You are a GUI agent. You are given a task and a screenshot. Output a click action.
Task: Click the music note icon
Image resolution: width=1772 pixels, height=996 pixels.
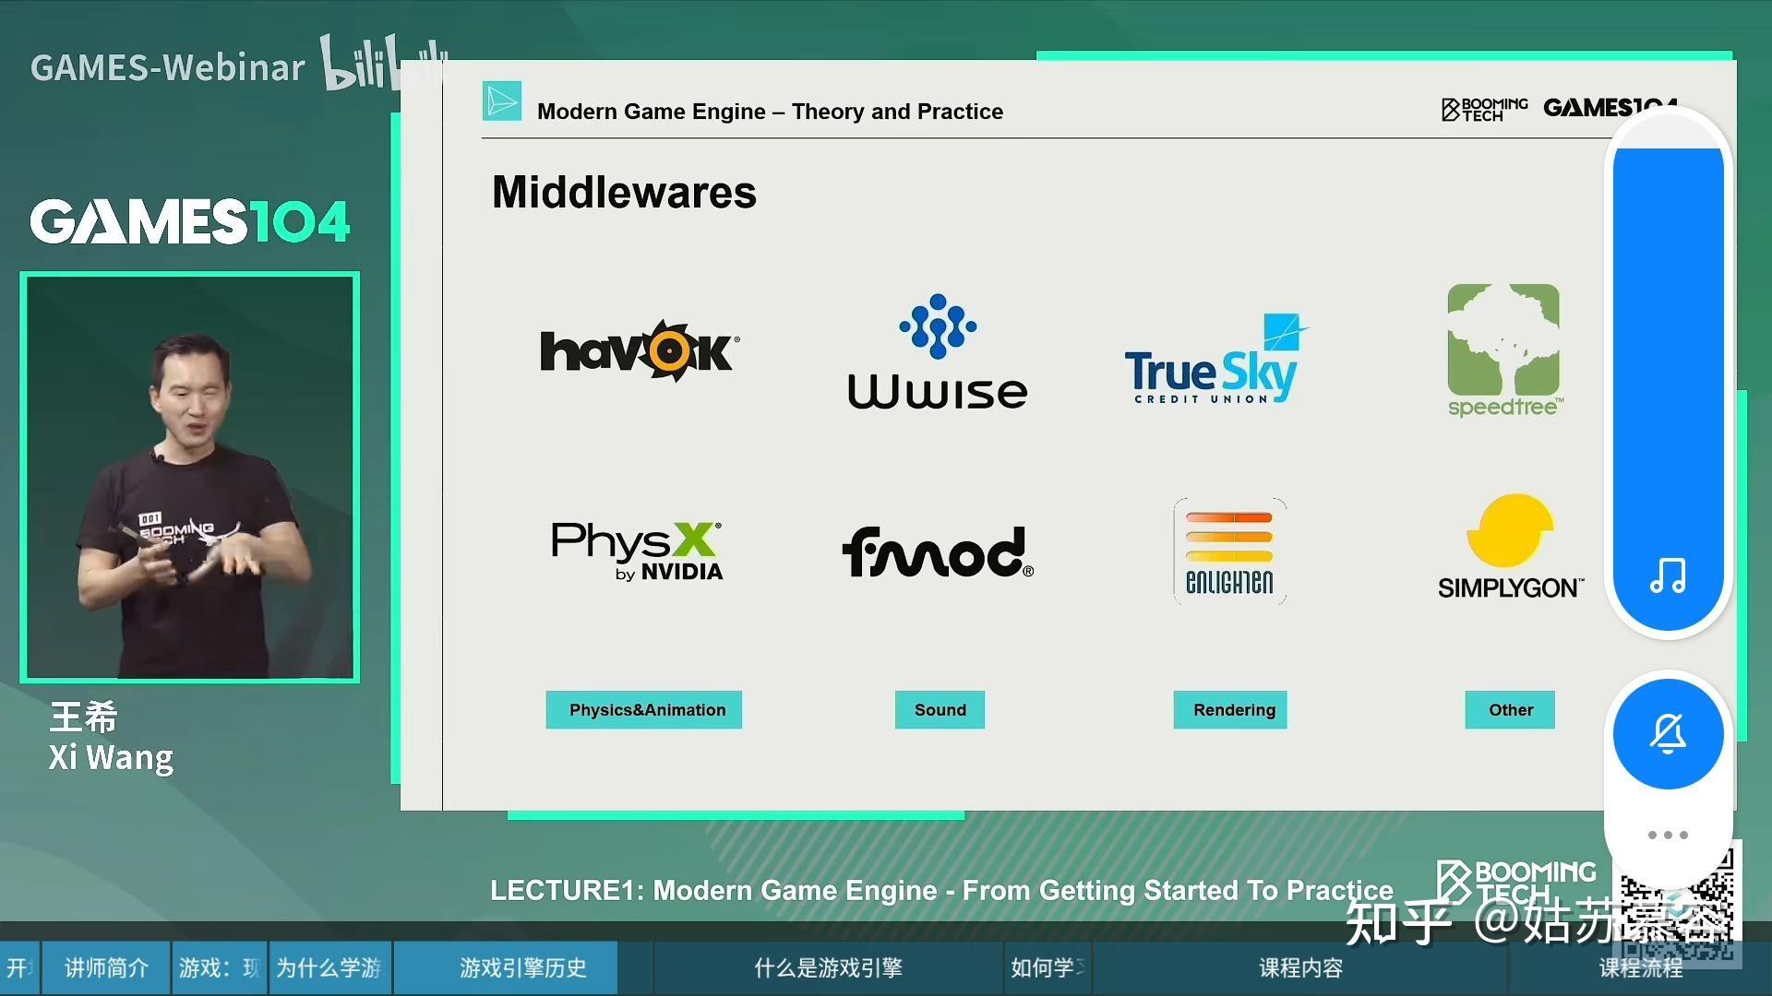pyautogui.click(x=1668, y=575)
